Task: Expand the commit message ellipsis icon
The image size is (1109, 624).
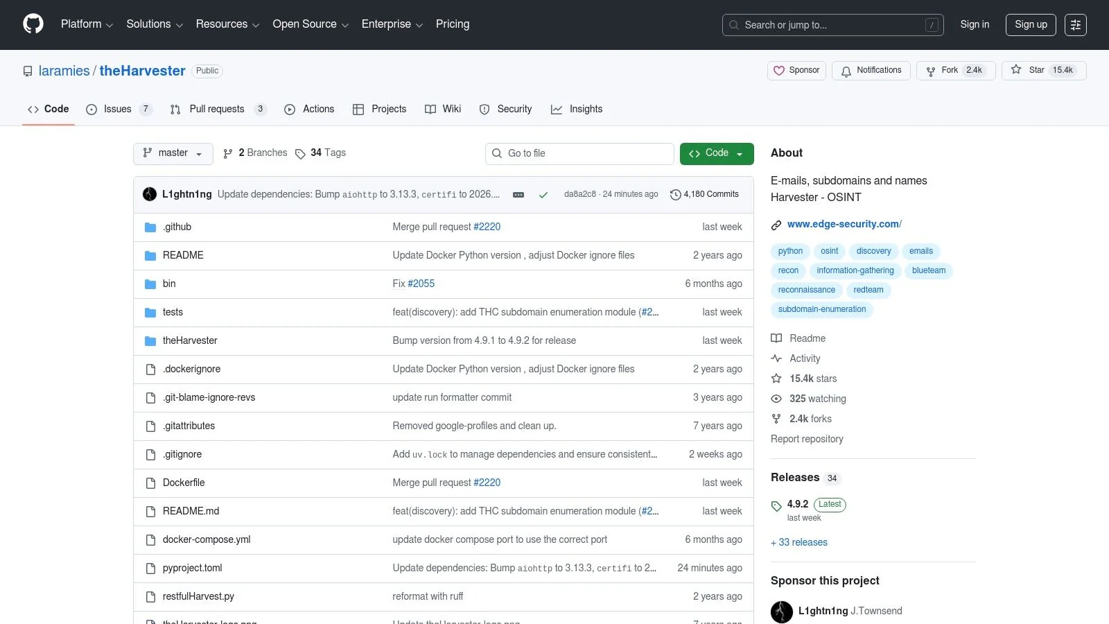Action: point(518,195)
